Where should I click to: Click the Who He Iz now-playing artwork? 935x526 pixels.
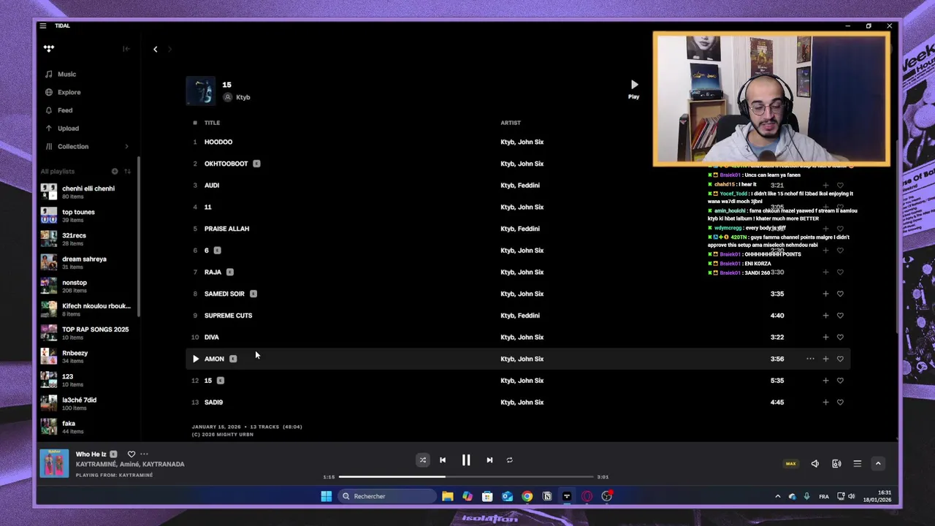54,463
